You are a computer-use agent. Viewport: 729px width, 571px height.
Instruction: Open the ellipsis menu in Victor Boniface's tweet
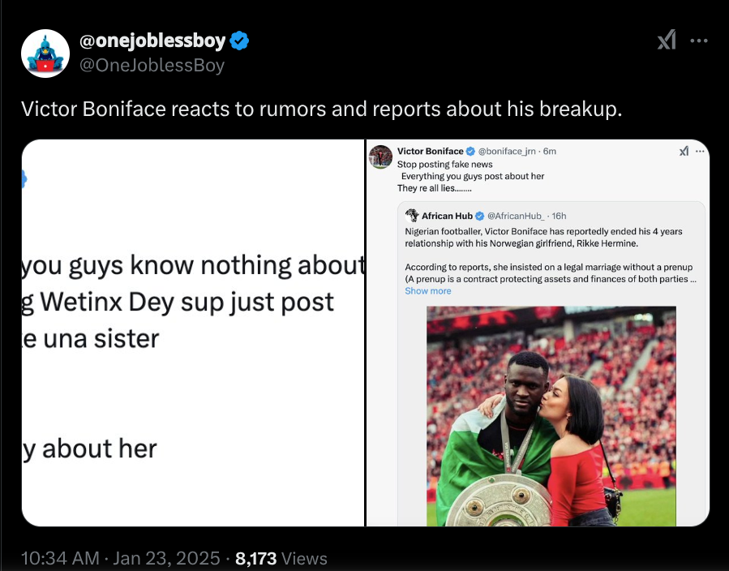699,151
